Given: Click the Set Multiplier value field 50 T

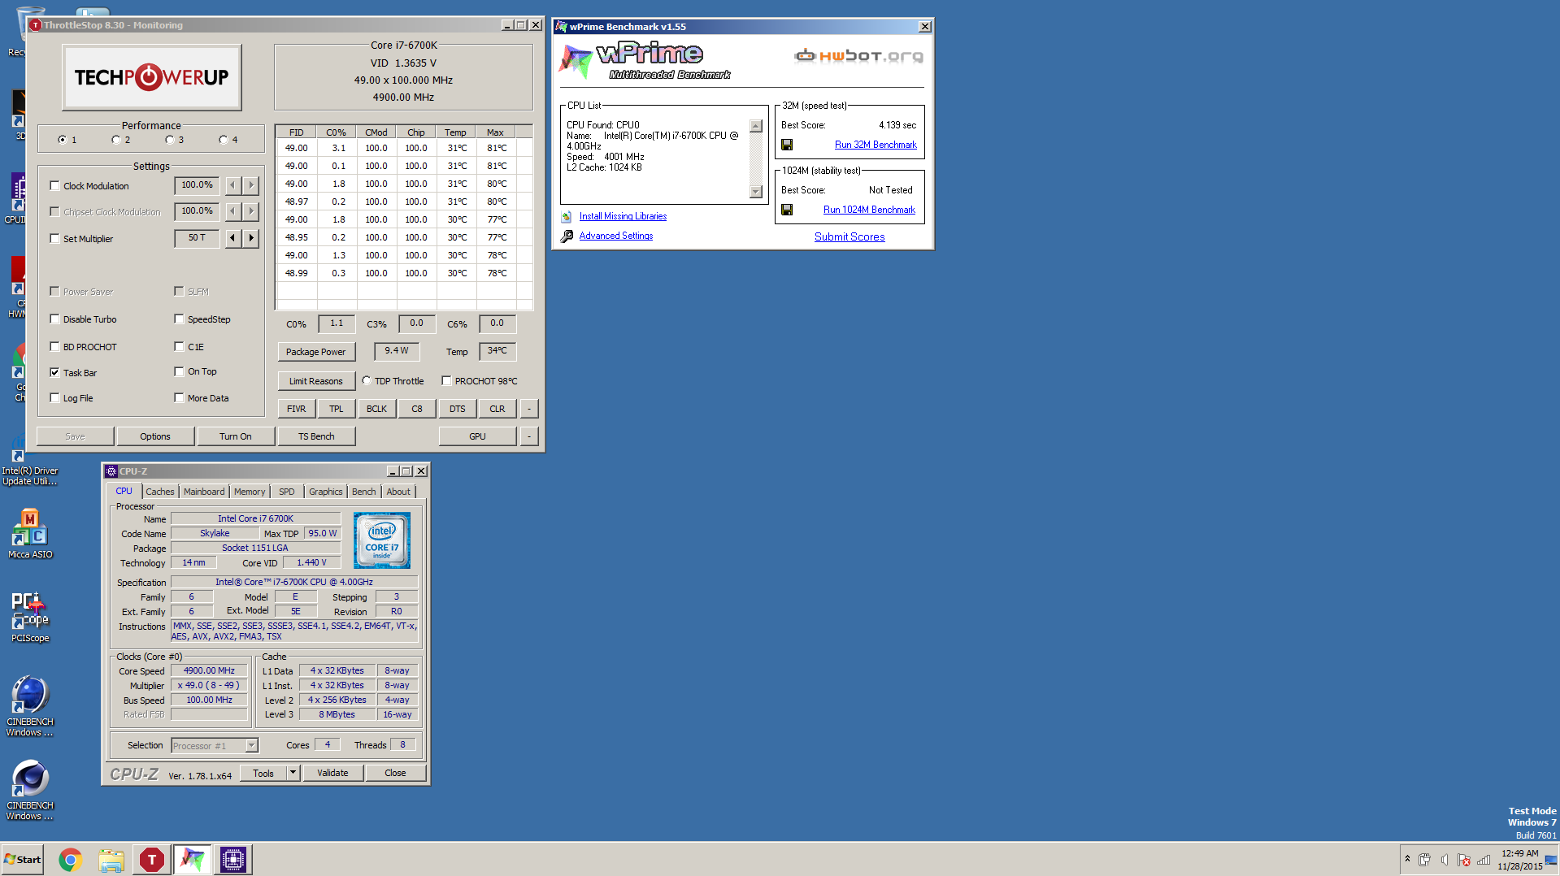Looking at the screenshot, I should pyautogui.click(x=197, y=238).
